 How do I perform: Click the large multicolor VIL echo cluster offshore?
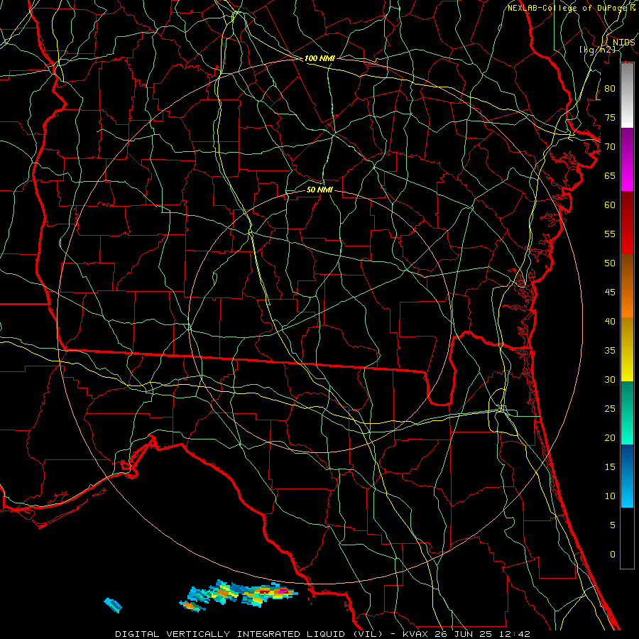(244, 594)
